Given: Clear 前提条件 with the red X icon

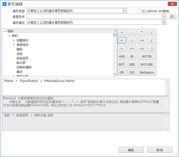Looking at the screenshot, I should tap(172, 16).
